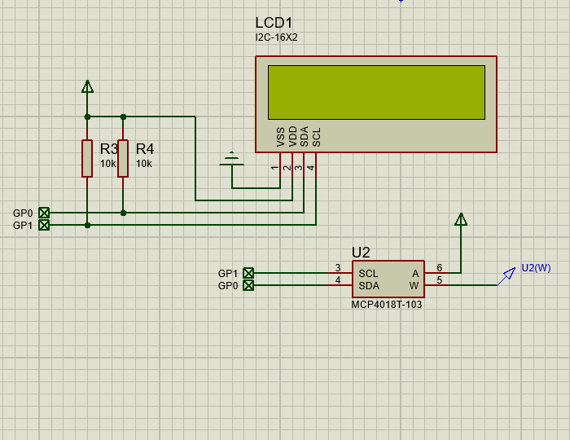Click the U2(W) probe label
Image resolution: width=570 pixels, height=440 pixels.
coord(536,268)
